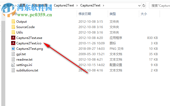
Task: Select the file name Capture2Text.png
Action: (x=30, y=49)
